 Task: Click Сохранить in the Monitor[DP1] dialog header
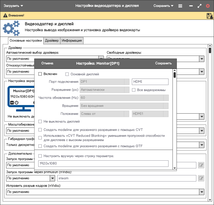coord(163,63)
